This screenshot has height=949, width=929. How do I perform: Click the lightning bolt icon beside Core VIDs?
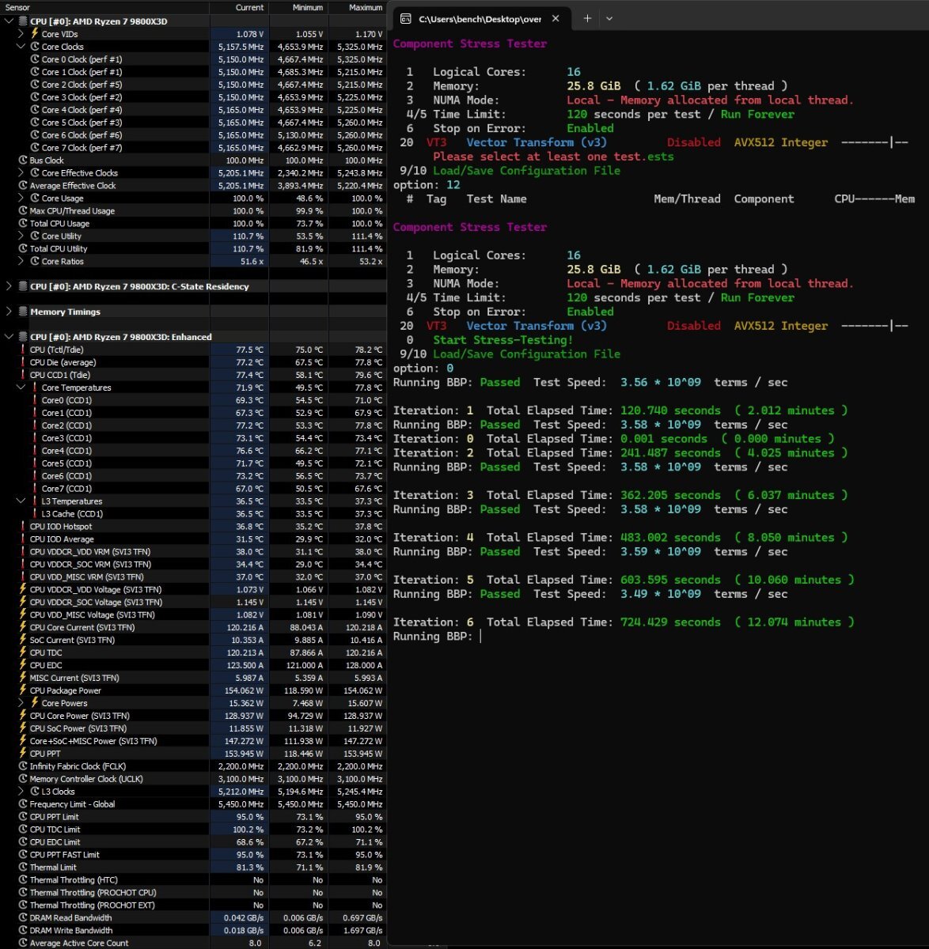pos(35,34)
